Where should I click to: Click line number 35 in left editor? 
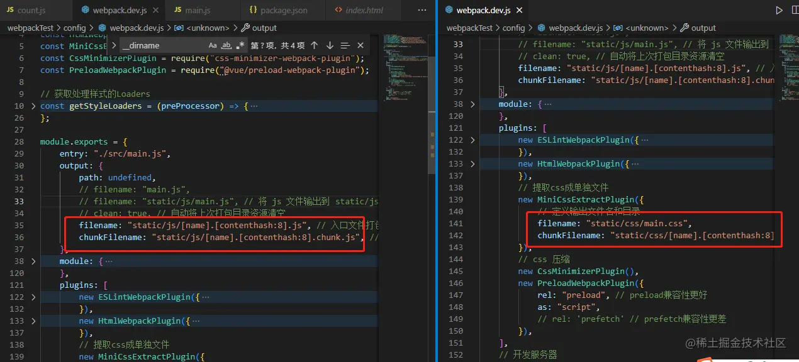tap(19, 226)
